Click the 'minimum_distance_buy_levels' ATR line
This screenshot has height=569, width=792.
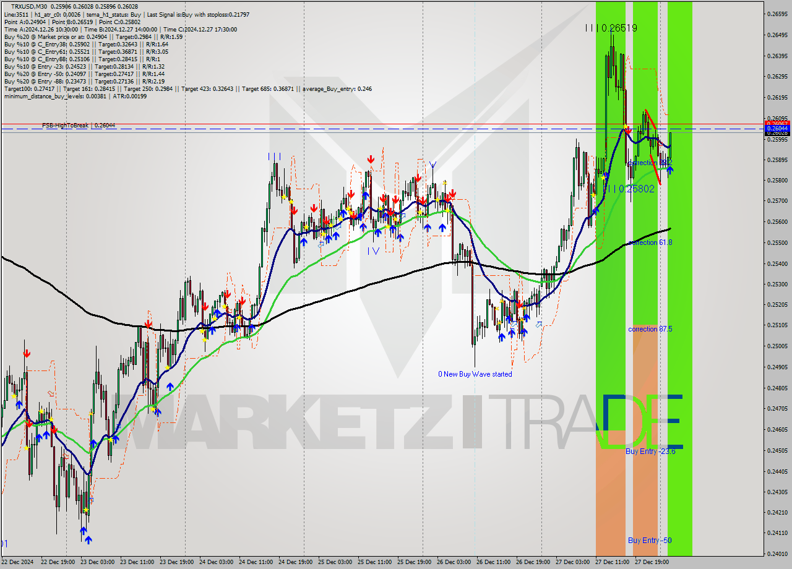[x=75, y=96]
